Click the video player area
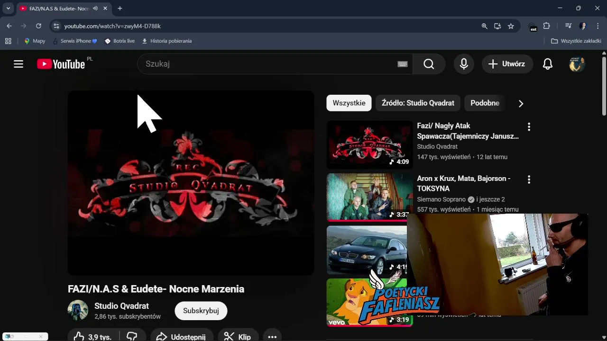Image resolution: width=607 pixels, height=341 pixels. click(x=191, y=183)
